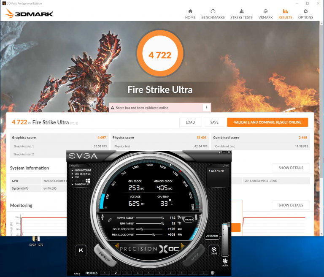
Task: Click the SAVE button
Action: (x=214, y=122)
